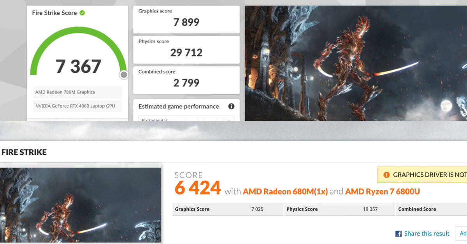The image size is (467, 244).
Task: Click the Facebook icon beside Share this result
Action: coord(398,233)
